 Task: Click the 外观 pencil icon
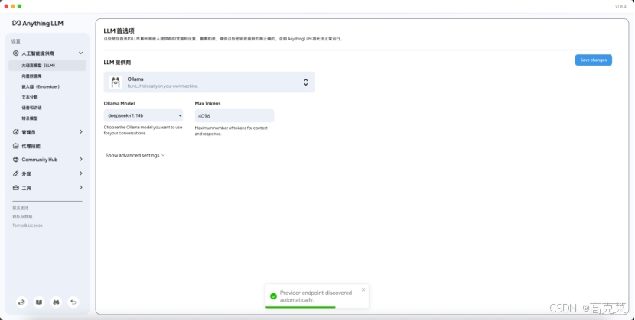click(x=16, y=173)
